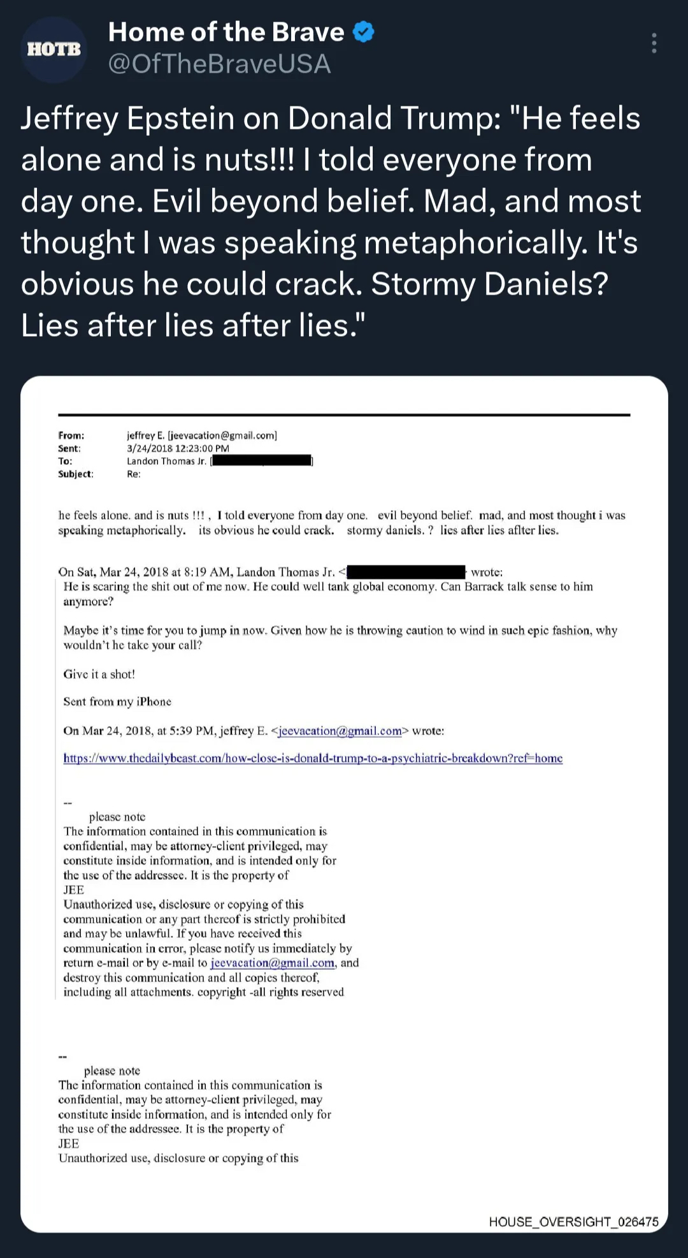Click jeevacation@gmail.com link in the confidentiality notice
The height and width of the screenshot is (1258, 688).
[x=272, y=963]
